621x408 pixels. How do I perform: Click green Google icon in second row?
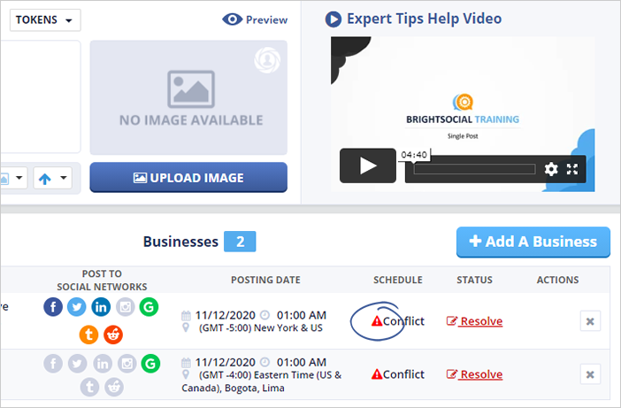click(150, 363)
